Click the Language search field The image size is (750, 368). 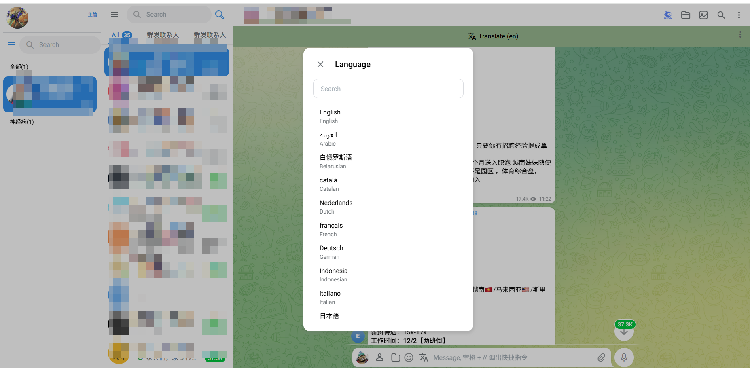388,89
